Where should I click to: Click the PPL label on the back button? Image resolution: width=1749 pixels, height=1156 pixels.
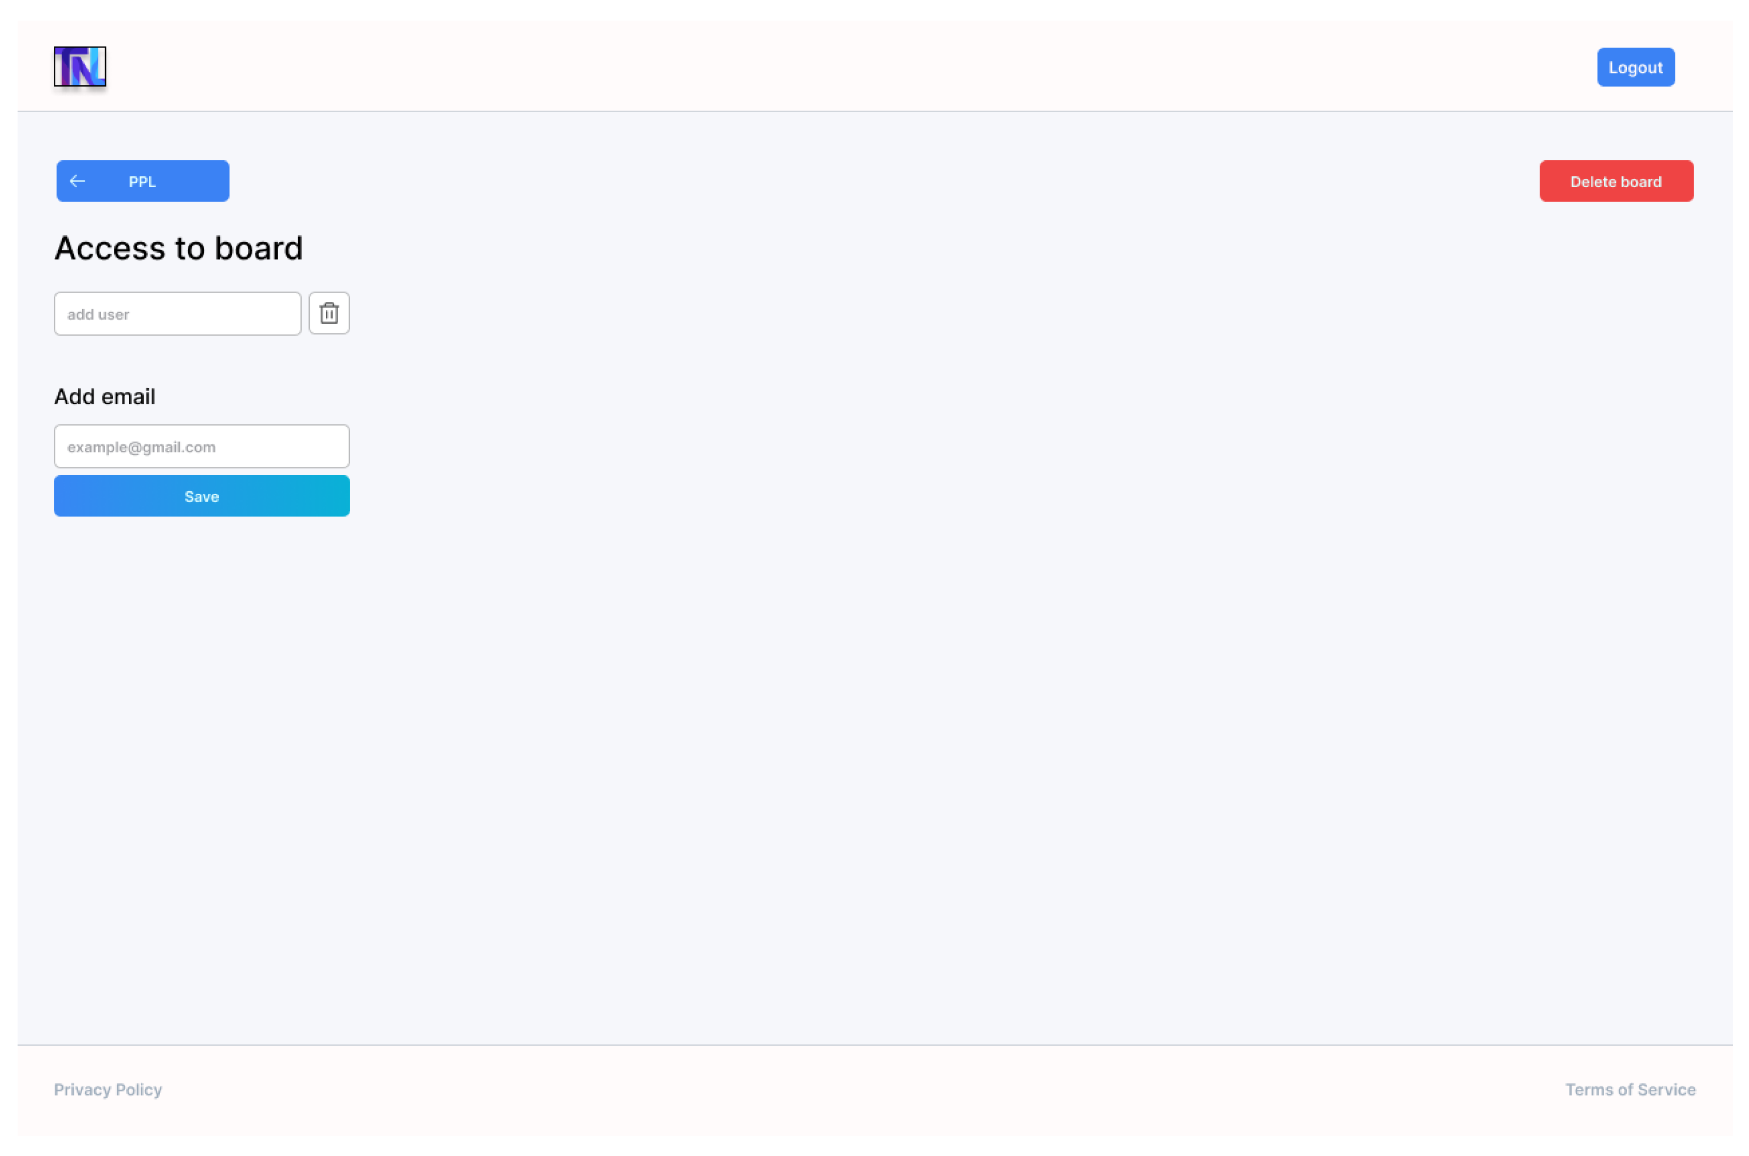click(142, 181)
